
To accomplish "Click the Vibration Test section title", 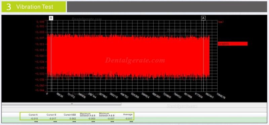I will (x=35, y=7).
